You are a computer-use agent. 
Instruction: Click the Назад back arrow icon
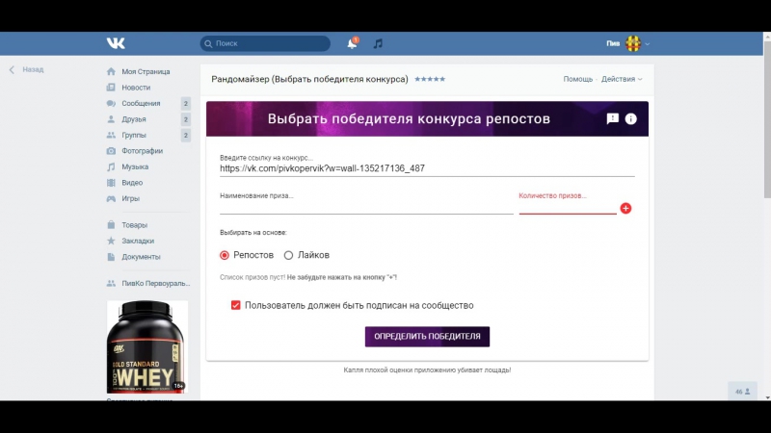[12, 69]
